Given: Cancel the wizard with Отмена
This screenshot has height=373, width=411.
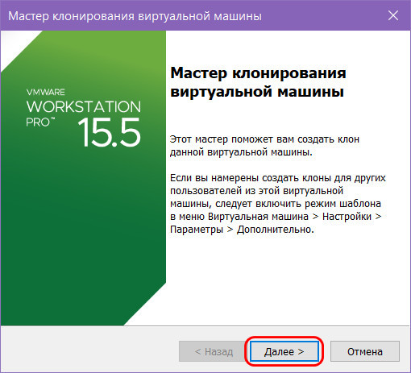Looking at the screenshot, I should click(x=365, y=351).
